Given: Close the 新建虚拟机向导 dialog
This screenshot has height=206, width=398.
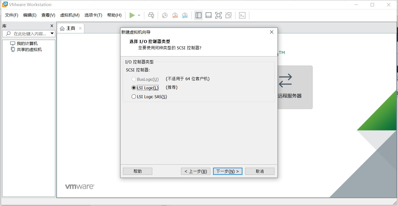Looking at the screenshot, I should [x=272, y=32].
